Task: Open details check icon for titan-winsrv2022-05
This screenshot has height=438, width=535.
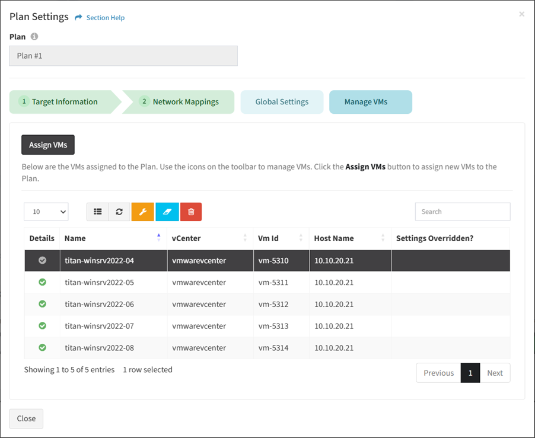Action: pos(42,282)
